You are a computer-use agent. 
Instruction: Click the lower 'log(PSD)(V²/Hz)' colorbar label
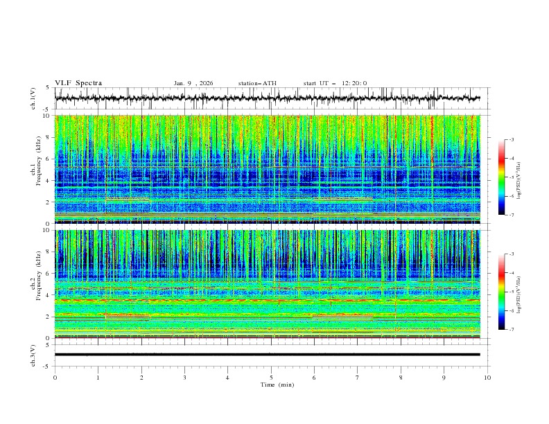coord(519,294)
